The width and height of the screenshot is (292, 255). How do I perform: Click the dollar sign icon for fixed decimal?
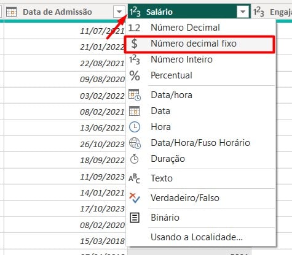coord(134,44)
